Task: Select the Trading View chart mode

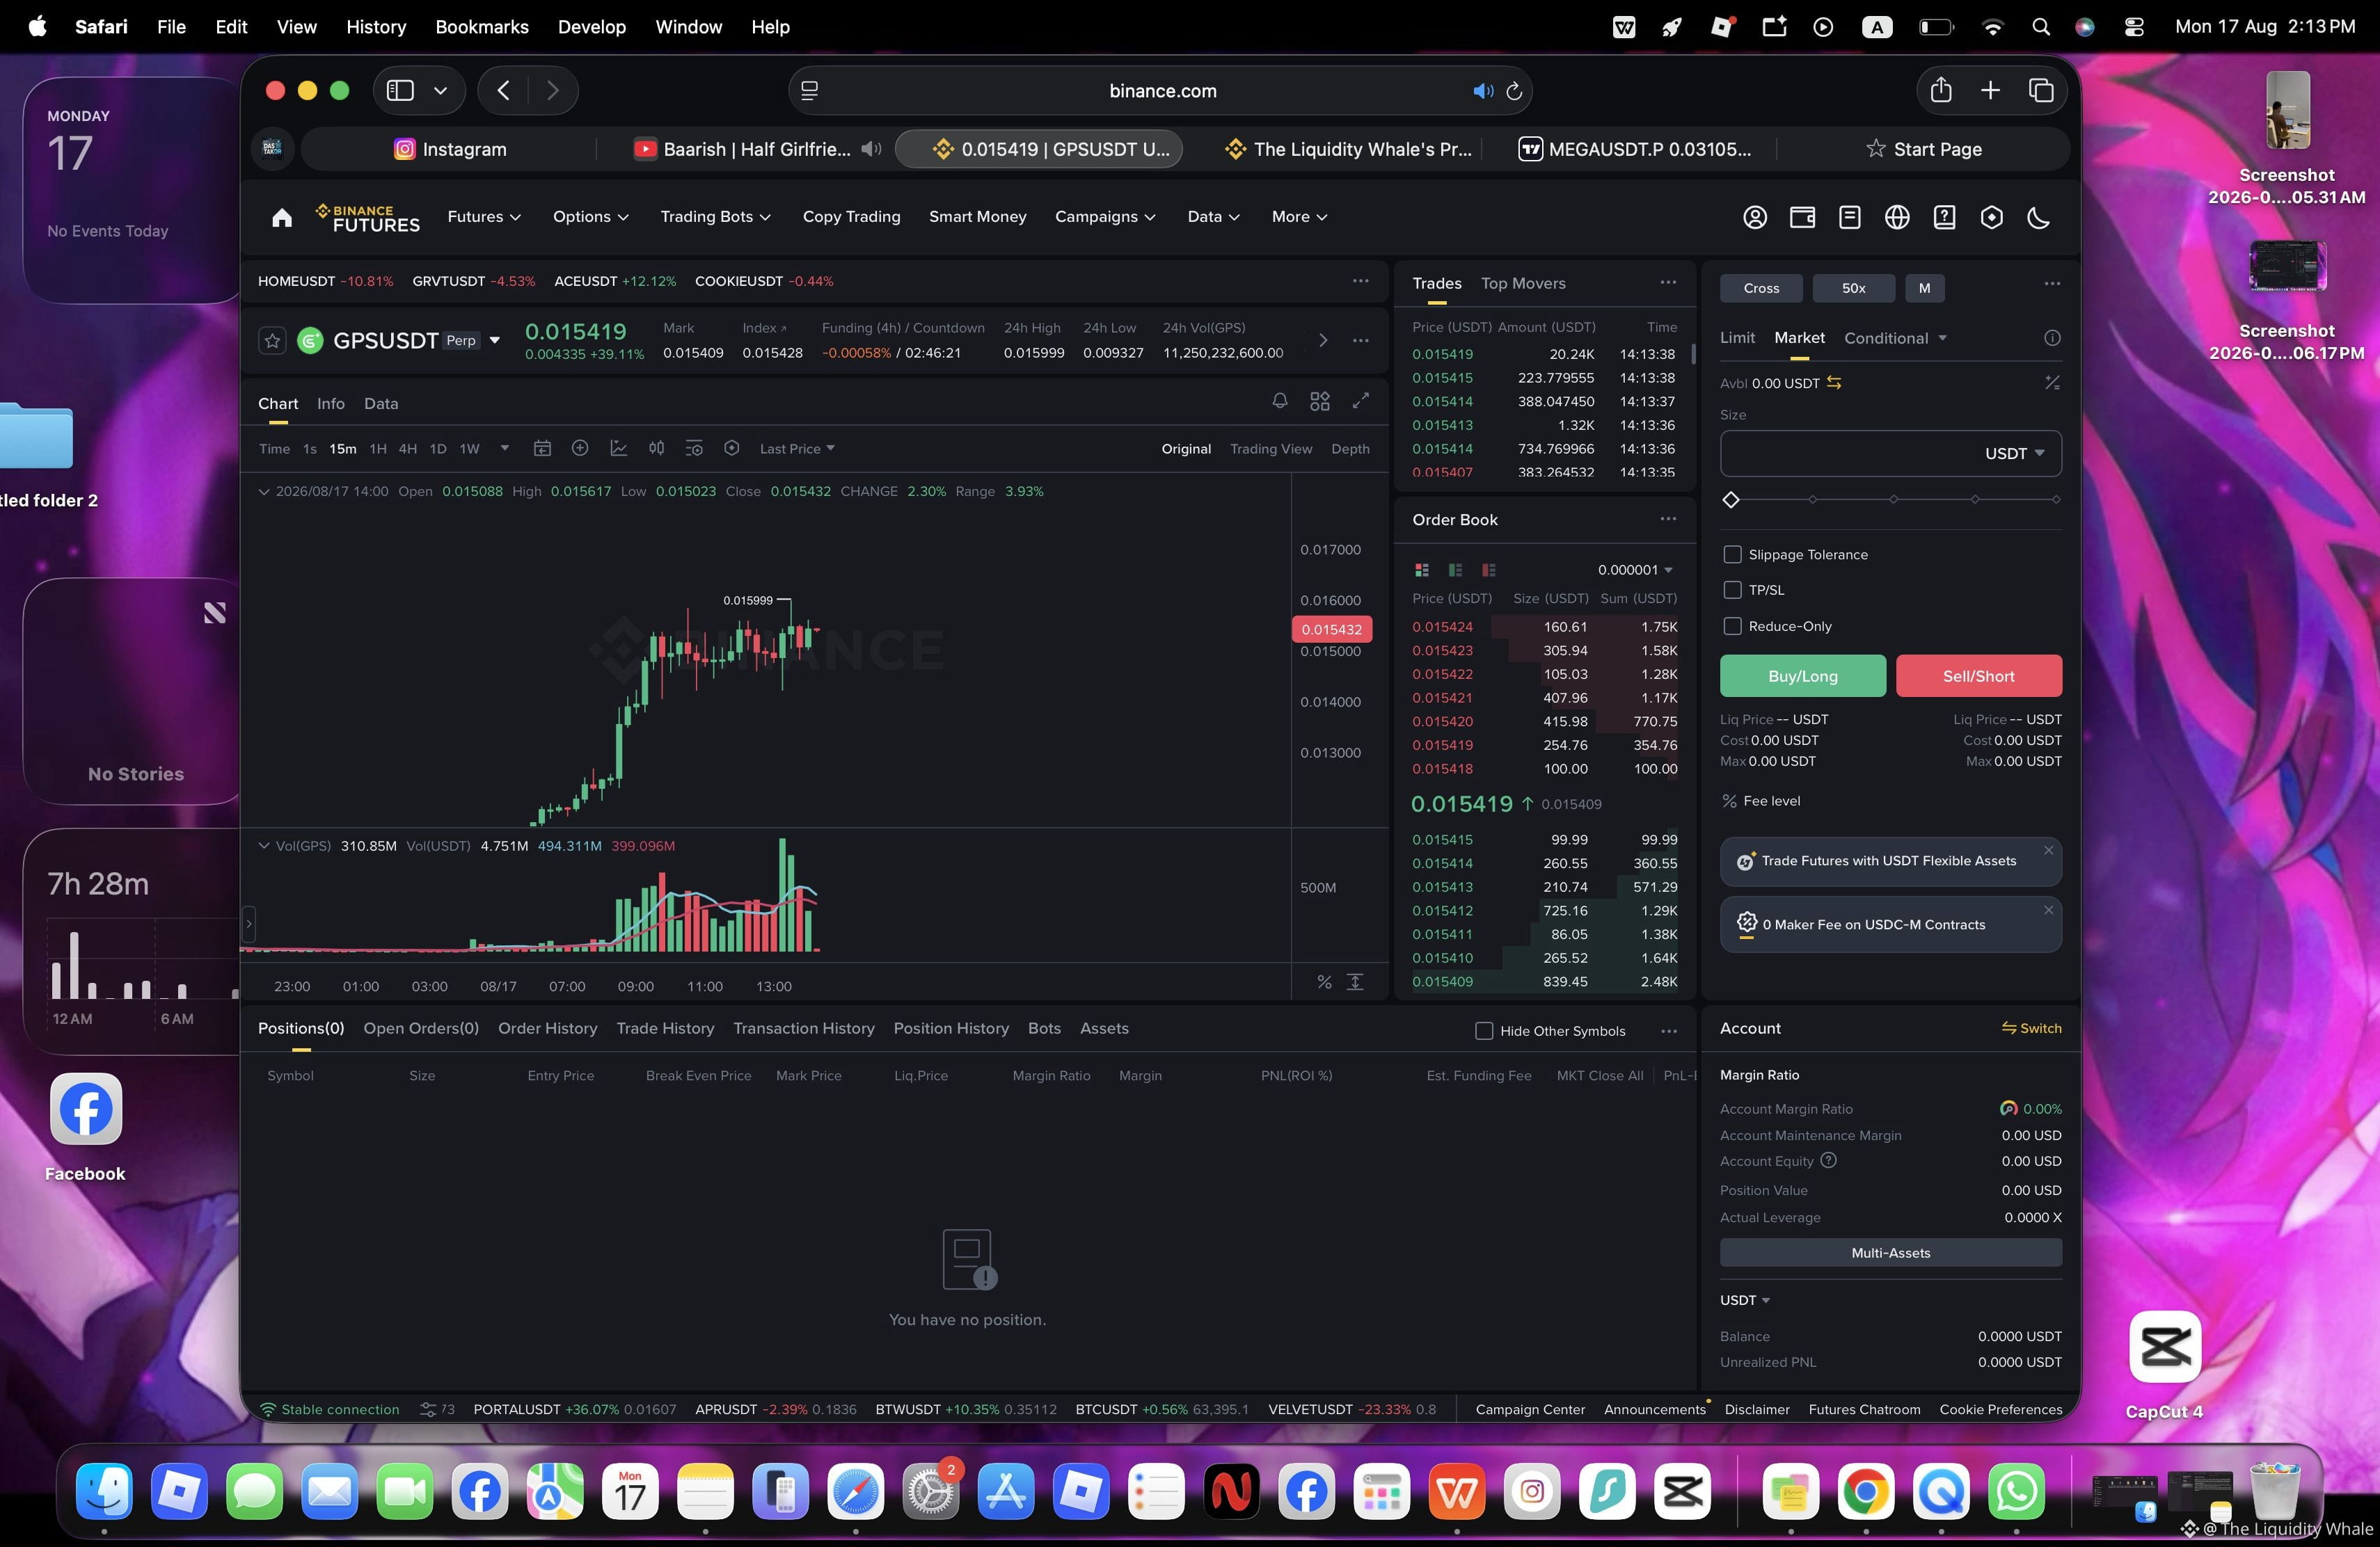Action: tap(1271, 449)
